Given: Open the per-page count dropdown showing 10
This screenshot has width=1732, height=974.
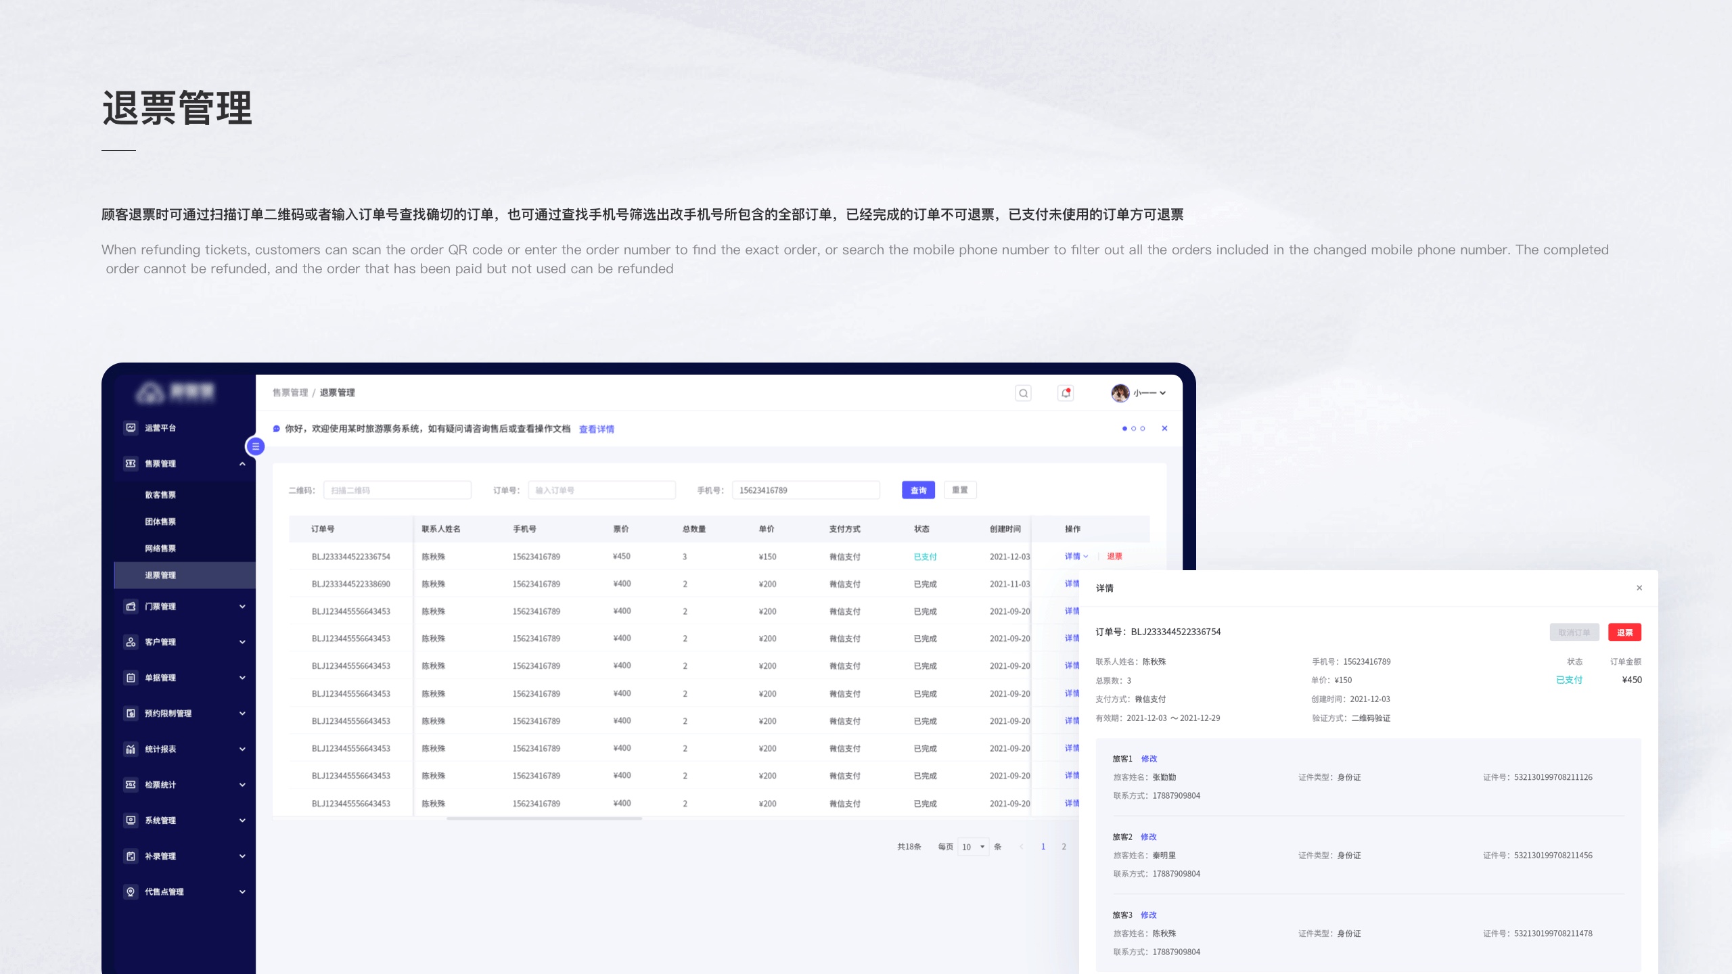Looking at the screenshot, I should coord(973,847).
